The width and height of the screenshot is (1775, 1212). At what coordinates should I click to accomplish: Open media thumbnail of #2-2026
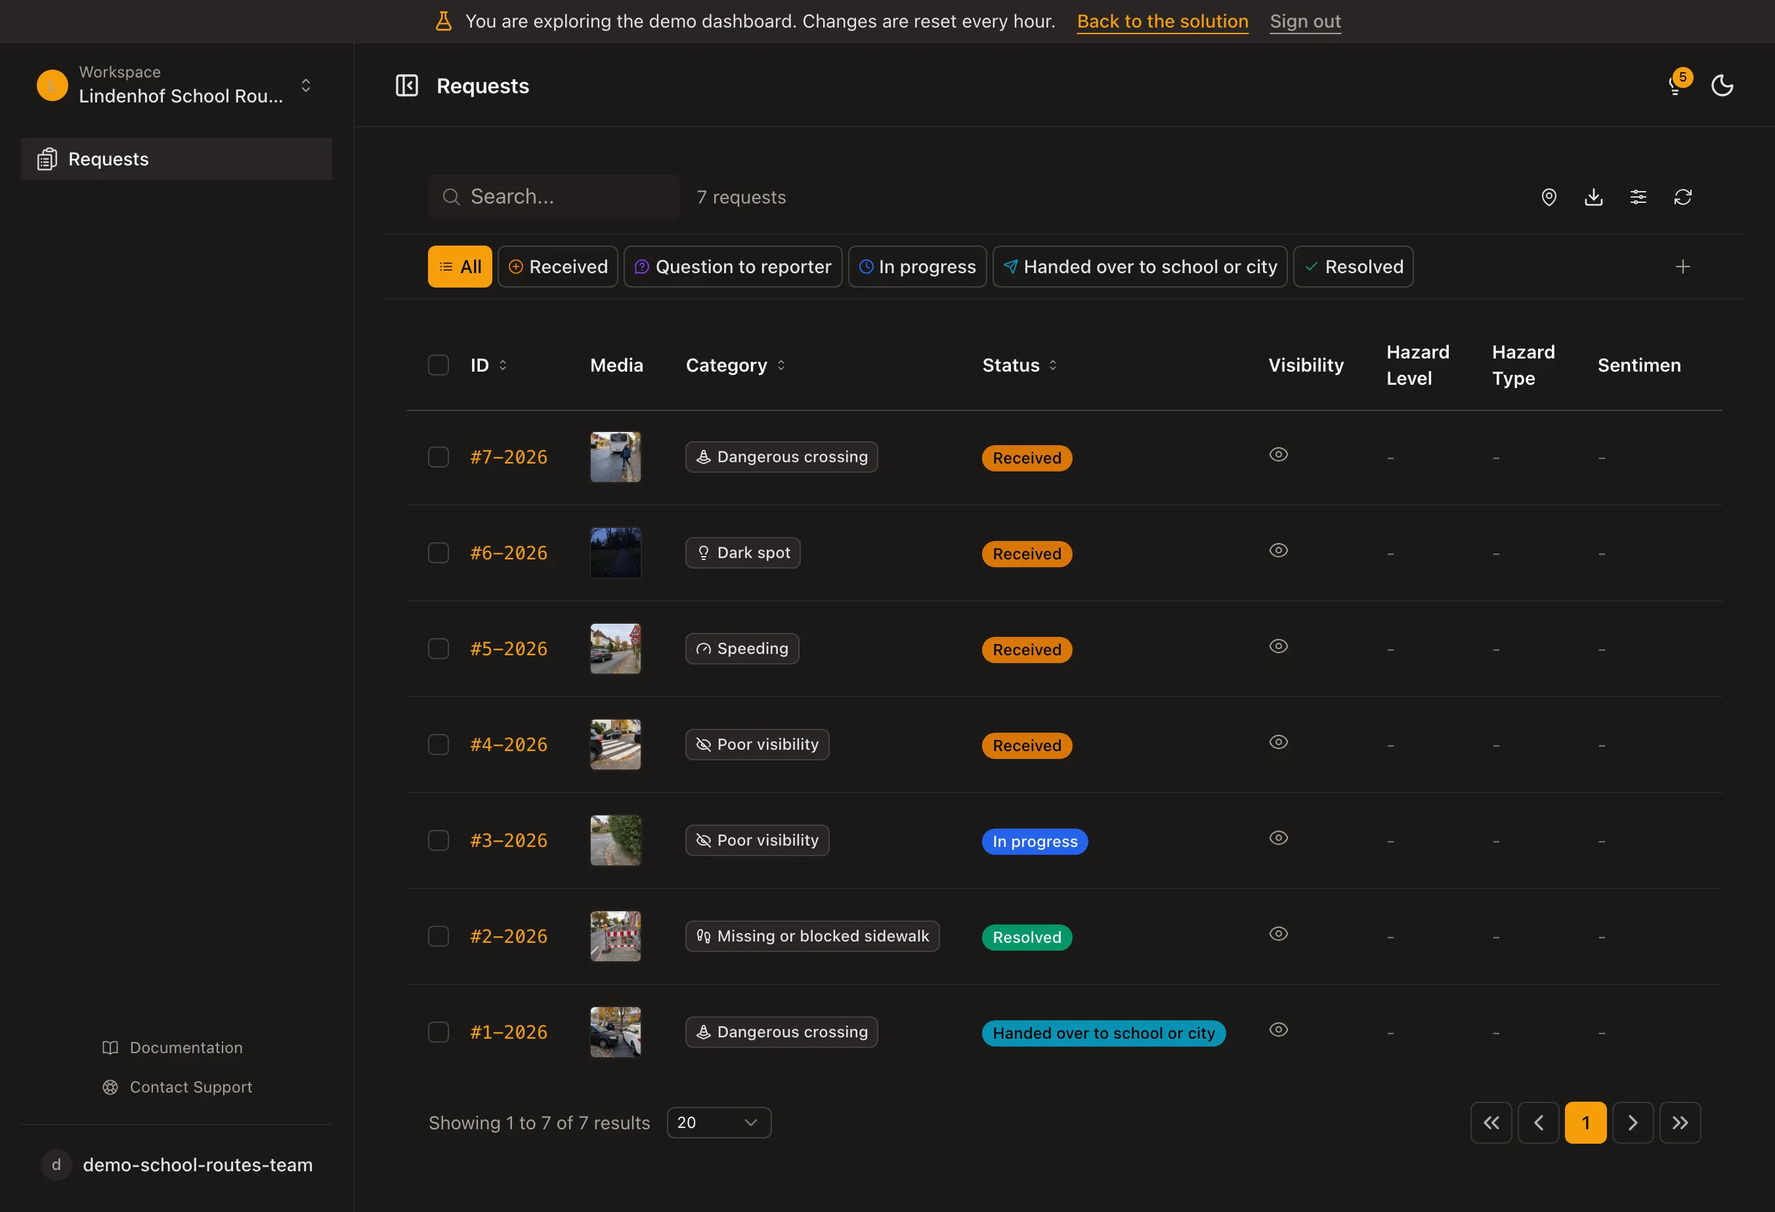coord(615,936)
